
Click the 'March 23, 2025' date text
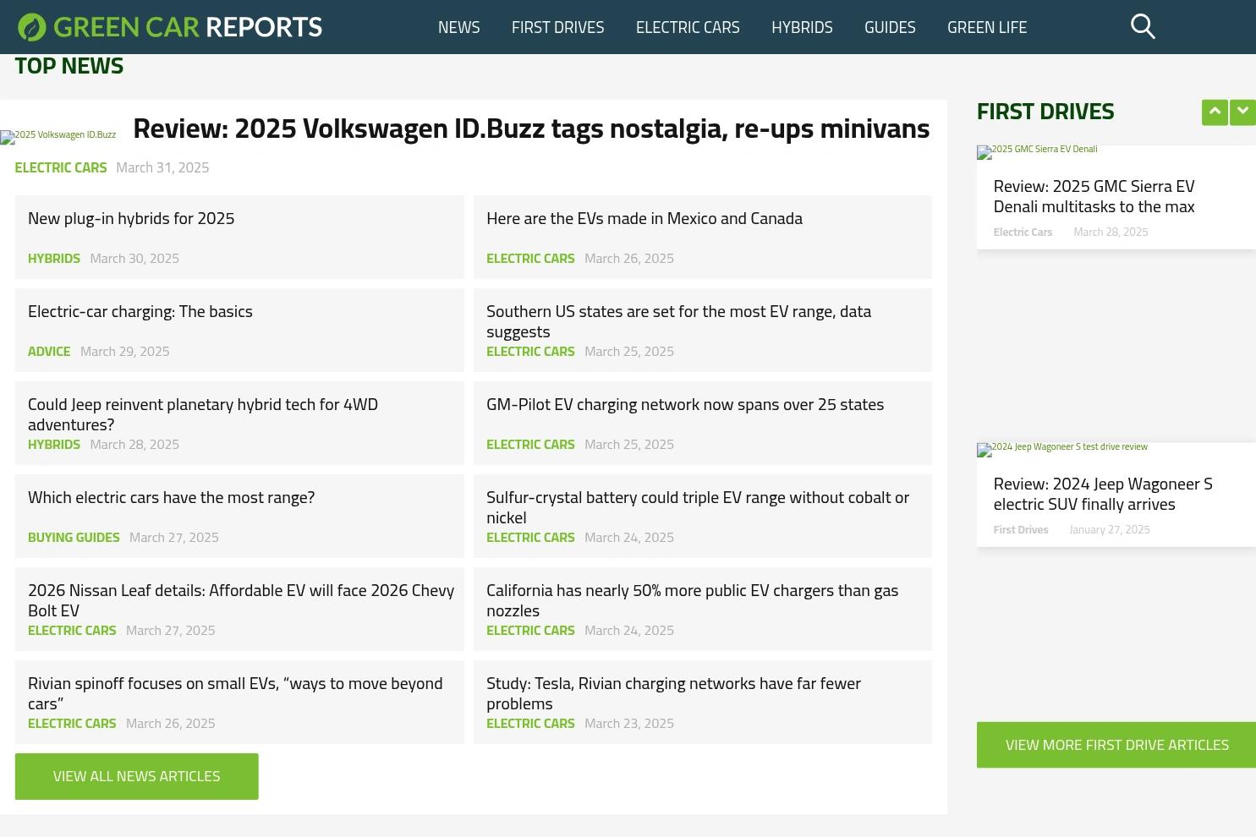pyautogui.click(x=629, y=723)
